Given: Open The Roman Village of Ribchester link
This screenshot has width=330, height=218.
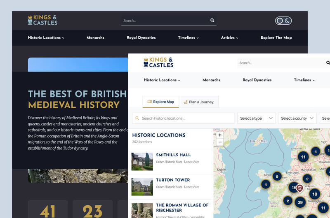Looking at the screenshot, I should [x=182, y=208].
